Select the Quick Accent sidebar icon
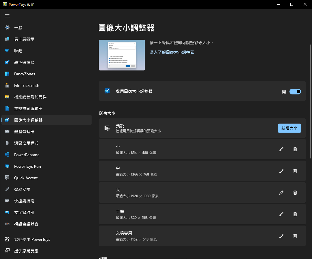 coord(7,178)
